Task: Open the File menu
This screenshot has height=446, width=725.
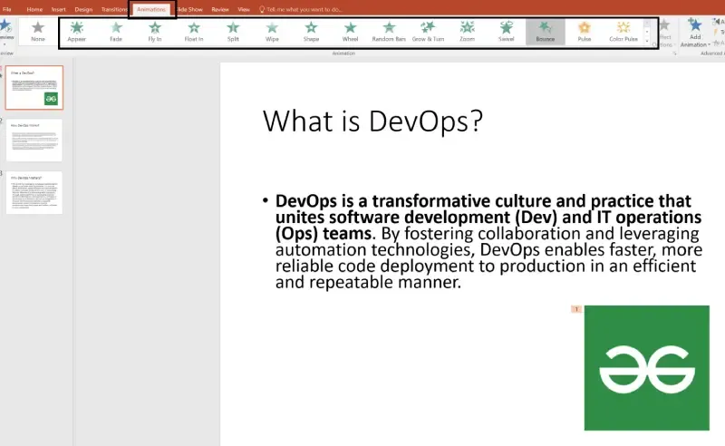Action: 7,9
